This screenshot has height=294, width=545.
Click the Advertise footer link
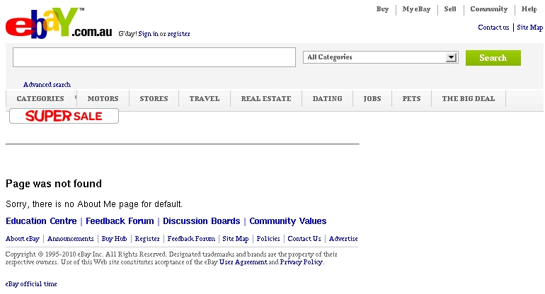point(343,239)
